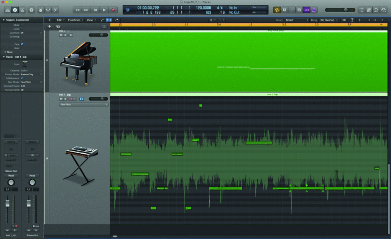Open Loop Browser button
The height and width of the screenshot is (239, 391).
[376, 10]
